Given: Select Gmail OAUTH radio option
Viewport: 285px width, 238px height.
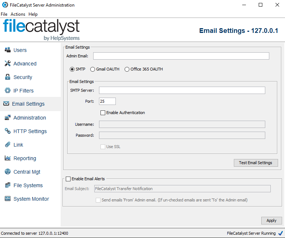Looking at the screenshot, I should coord(92,69).
